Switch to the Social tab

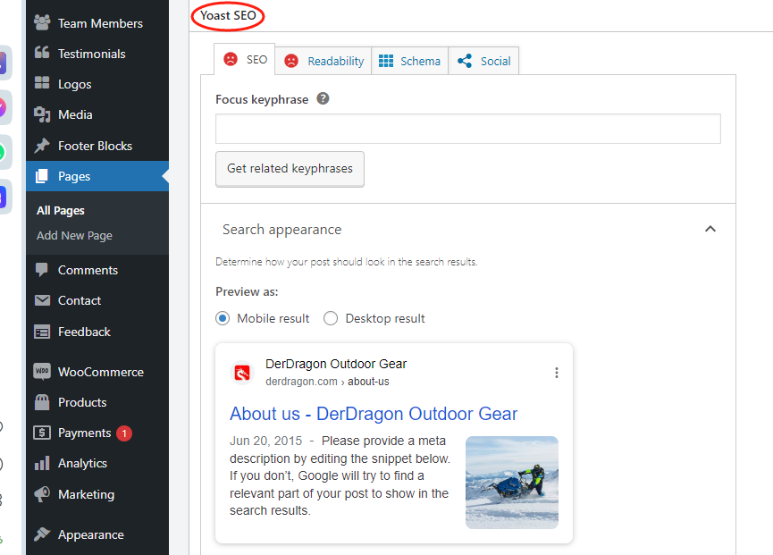483,61
